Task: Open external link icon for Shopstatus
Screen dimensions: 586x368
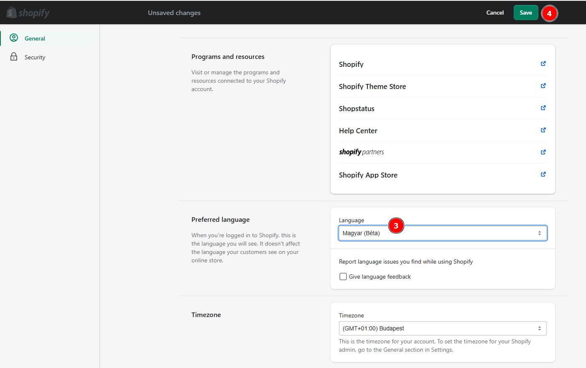Action: [543, 108]
